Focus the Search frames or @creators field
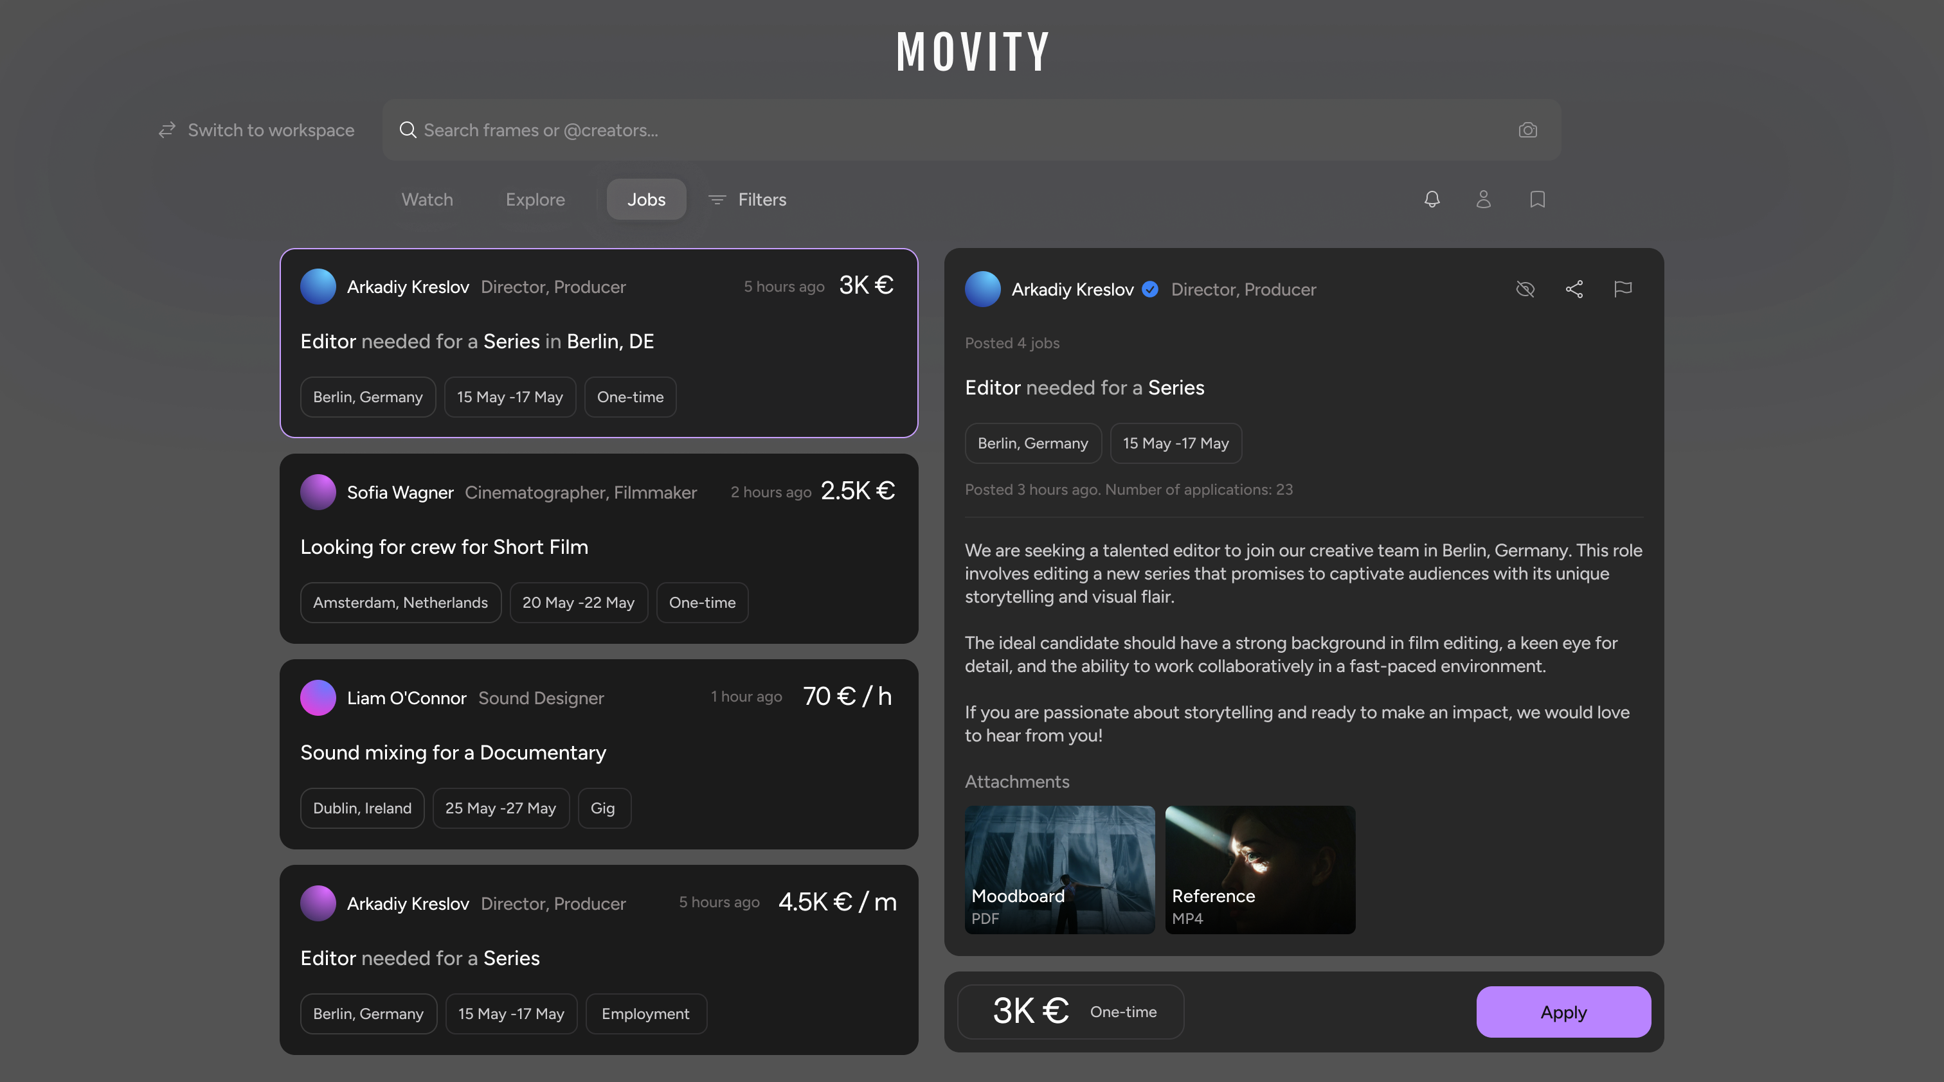The width and height of the screenshot is (1944, 1082). click(972, 130)
